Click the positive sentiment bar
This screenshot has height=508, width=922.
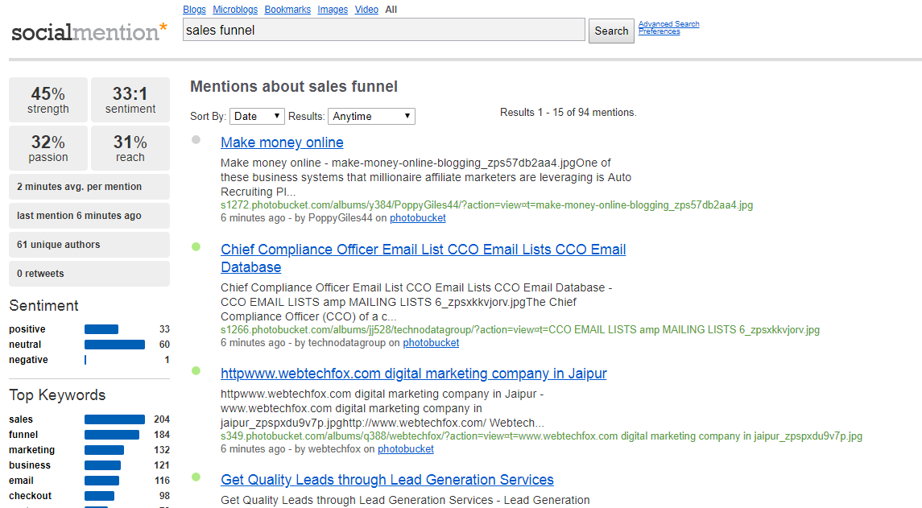tap(101, 328)
